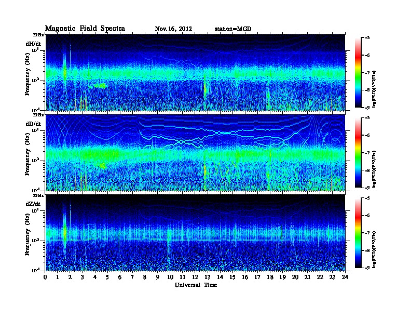This screenshot has width=411, height=318.
Task: Click hour tick label "6" on time axis
Action: point(120,277)
